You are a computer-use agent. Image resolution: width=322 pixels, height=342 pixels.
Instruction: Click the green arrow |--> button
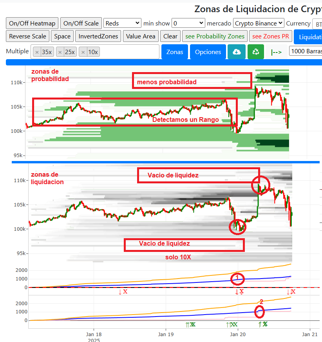(276, 52)
